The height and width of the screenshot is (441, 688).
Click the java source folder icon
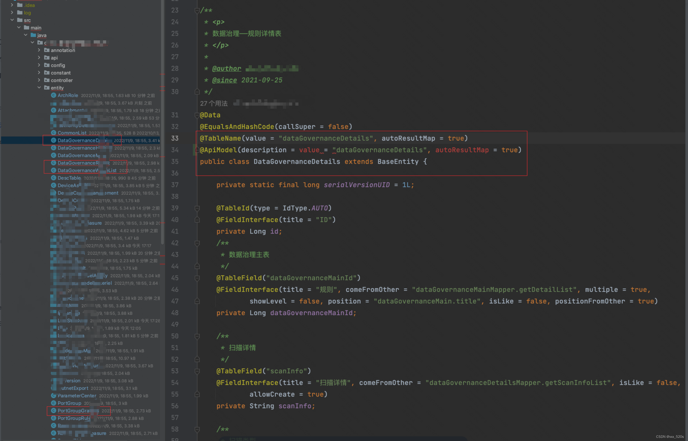(x=33, y=35)
